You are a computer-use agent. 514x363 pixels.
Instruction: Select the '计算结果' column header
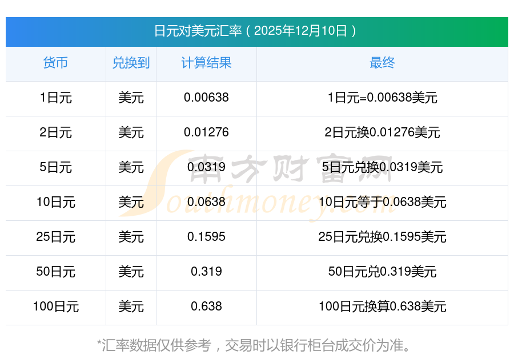tap(206, 63)
